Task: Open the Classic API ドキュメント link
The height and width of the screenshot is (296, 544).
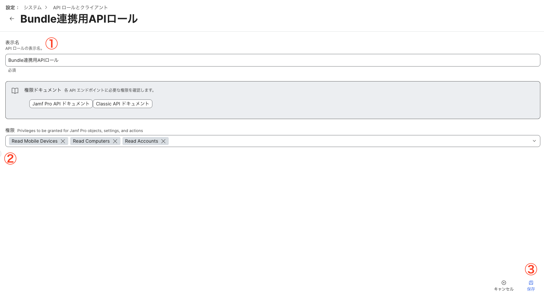Action: (x=122, y=104)
